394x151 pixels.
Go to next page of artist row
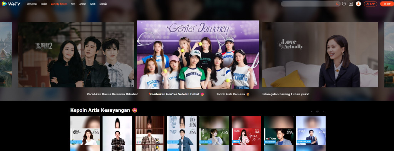click(x=323, y=111)
